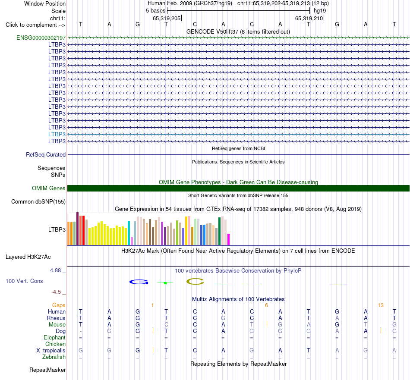Click the 'chr11:' base position label
410x380 pixels.
tap(57, 18)
